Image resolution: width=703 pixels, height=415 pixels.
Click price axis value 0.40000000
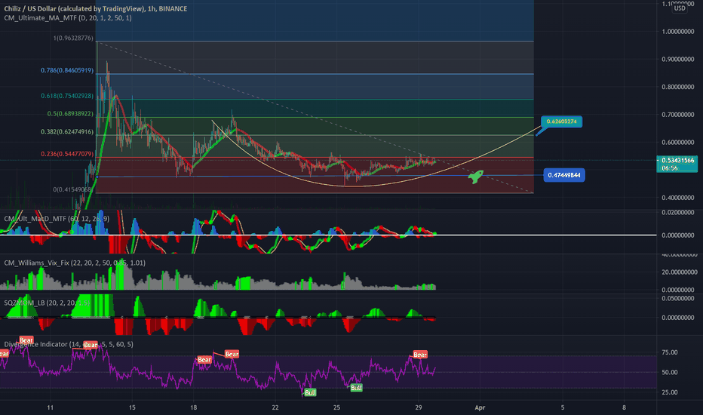678,198
